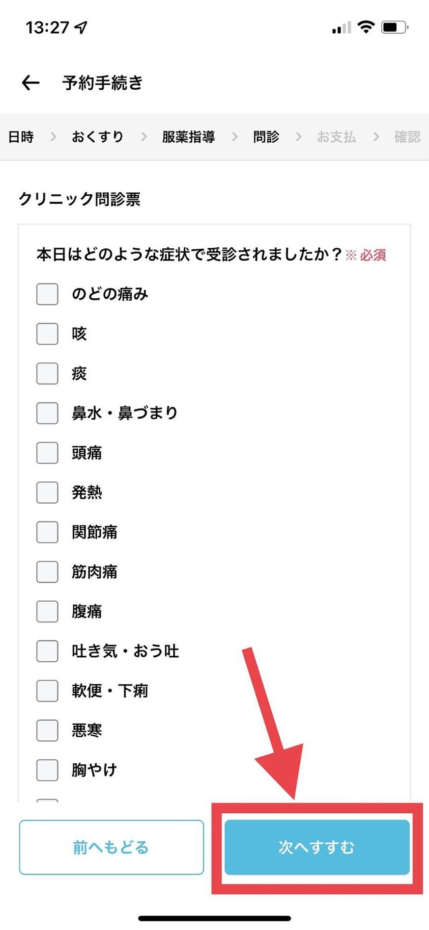
Task: Check the 吐き気・おう吐 checkbox
Action: pyautogui.click(x=47, y=651)
